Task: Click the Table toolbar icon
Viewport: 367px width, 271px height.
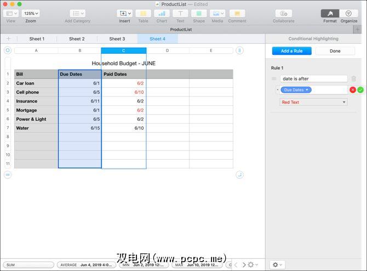Action: [143, 13]
